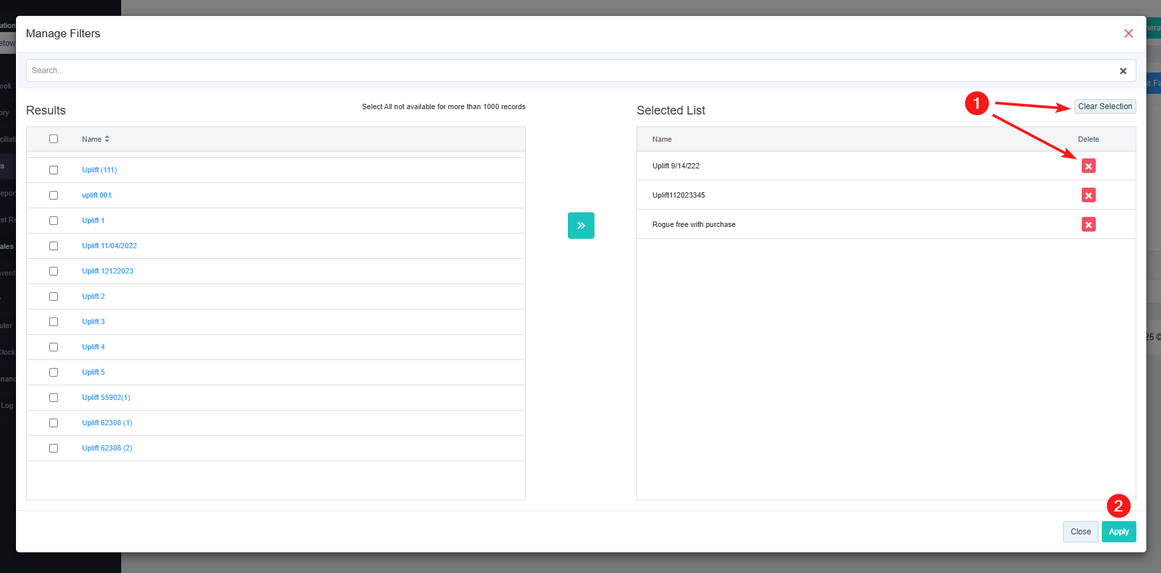Close Manage Filters dialog via red X
This screenshot has height=573, width=1161.
(1128, 33)
